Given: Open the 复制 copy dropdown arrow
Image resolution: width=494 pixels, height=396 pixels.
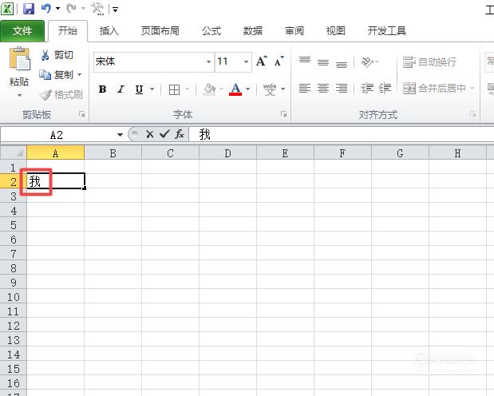Looking at the screenshot, I should tap(79, 75).
